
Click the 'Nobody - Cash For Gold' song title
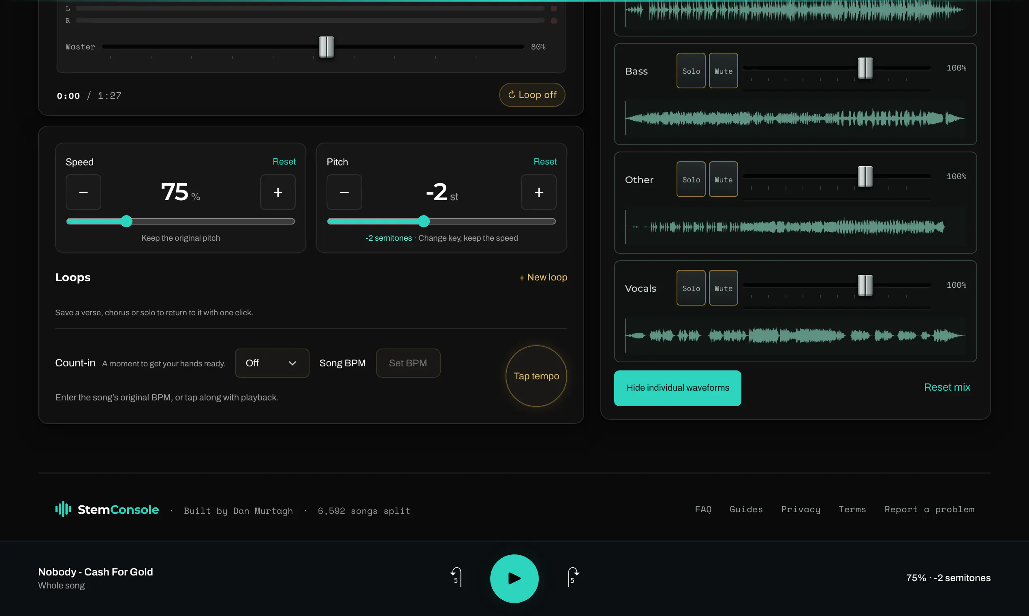96,572
